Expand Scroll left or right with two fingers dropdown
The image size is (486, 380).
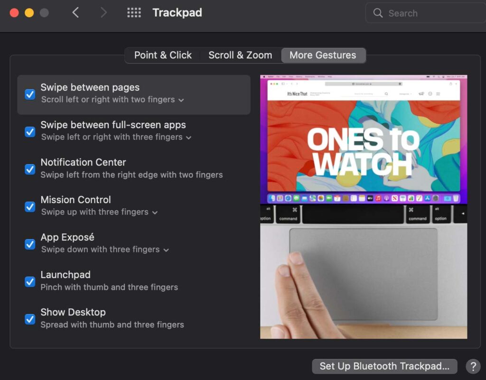click(x=112, y=100)
